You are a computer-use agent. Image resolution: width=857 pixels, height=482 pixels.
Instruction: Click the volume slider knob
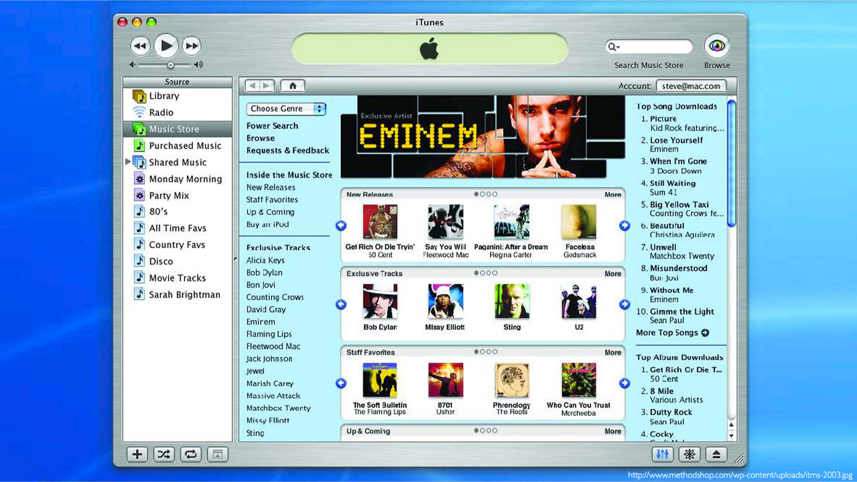[x=170, y=65]
